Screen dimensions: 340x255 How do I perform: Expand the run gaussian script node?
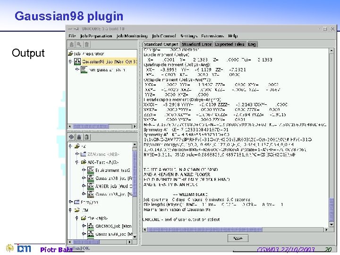(77, 69)
